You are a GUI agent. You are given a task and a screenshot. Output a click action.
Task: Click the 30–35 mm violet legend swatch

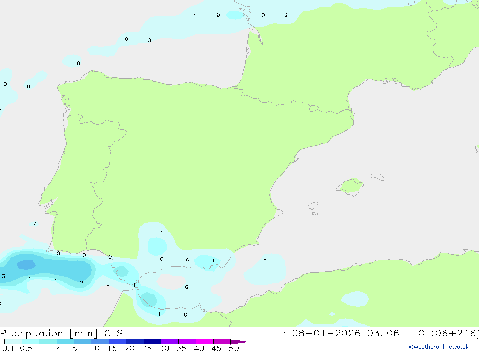(x=170, y=341)
